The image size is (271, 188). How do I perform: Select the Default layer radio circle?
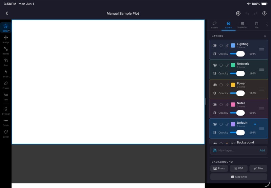[221, 124]
